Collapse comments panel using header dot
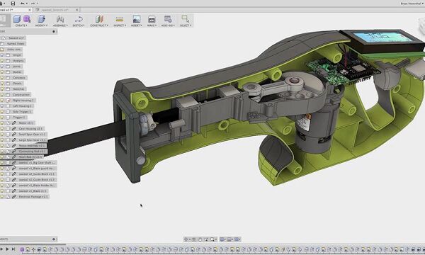This screenshot has width=425, height=255. click(54, 239)
